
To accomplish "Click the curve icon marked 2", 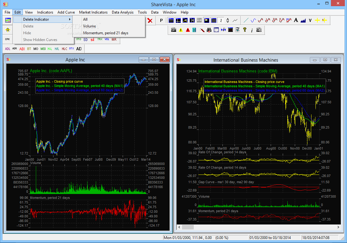I will 275,21.
